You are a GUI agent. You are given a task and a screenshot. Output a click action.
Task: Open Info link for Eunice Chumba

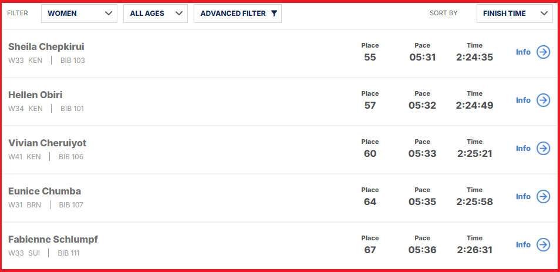[523, 197]
